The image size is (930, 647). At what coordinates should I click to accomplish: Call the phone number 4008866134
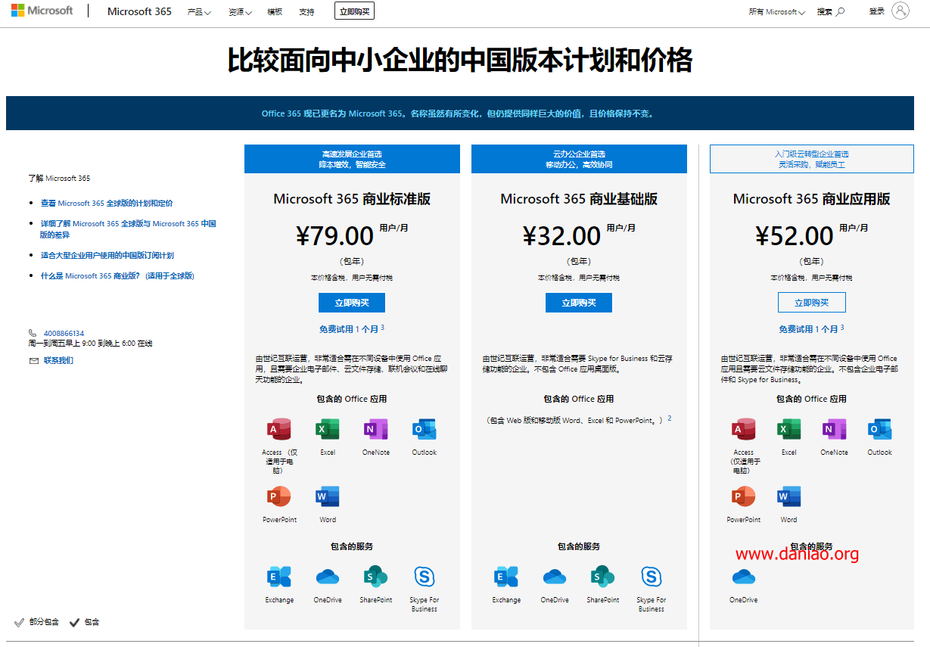(x=64, y=333)
